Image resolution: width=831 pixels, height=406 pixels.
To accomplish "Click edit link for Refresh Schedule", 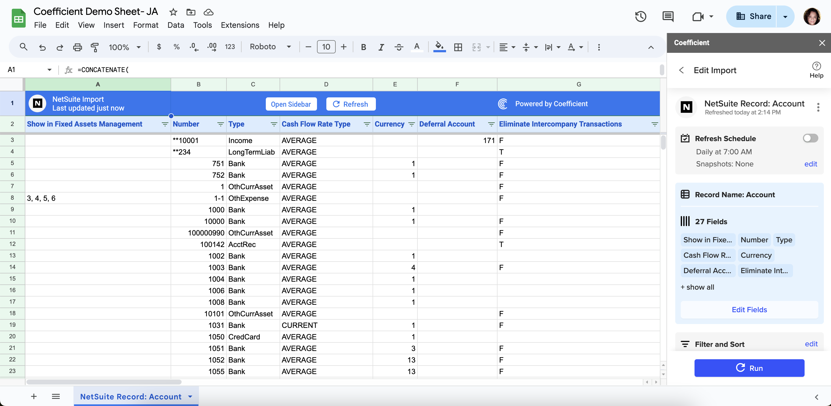I will pyautogui.click(x=810, y=164).
